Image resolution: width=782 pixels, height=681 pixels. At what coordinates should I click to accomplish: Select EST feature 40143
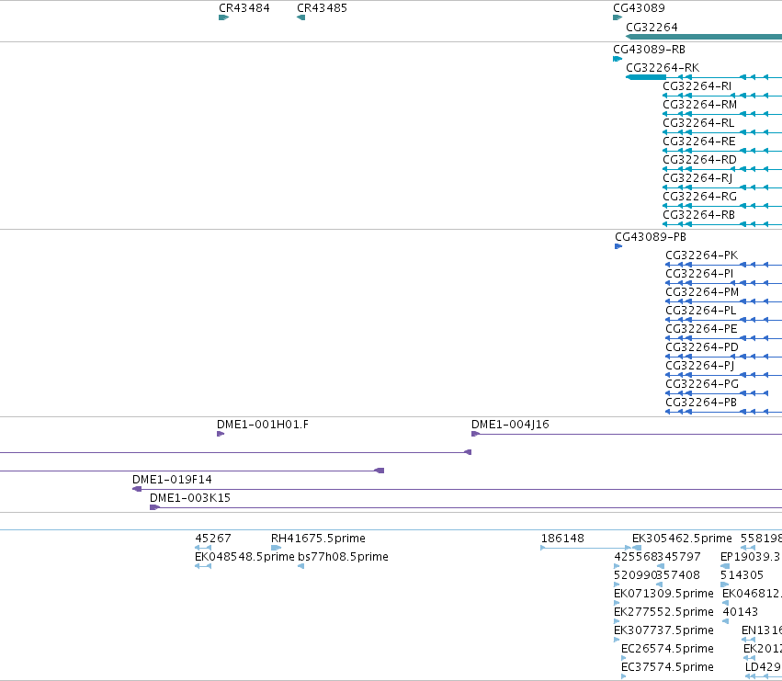click(740, 612)
